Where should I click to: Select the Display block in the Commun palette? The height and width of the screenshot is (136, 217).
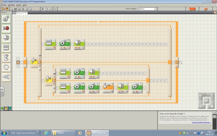(x=6, y=48)
